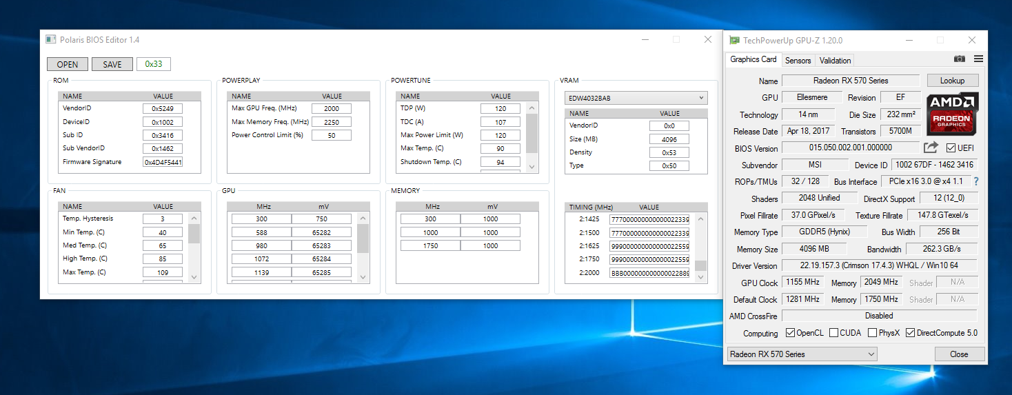Open the GPU-Z hamburger menu icon
The image size is (1012, 395).
(x=978, y=59)
